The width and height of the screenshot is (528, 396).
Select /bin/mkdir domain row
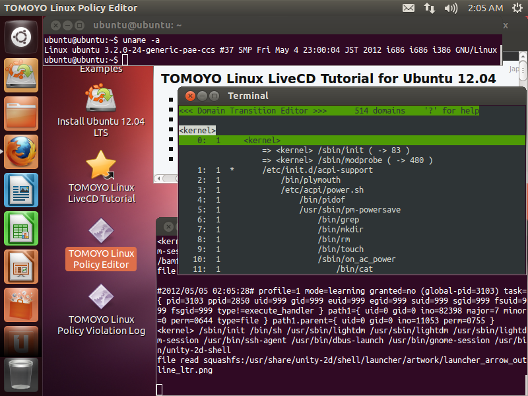point(352,229)
